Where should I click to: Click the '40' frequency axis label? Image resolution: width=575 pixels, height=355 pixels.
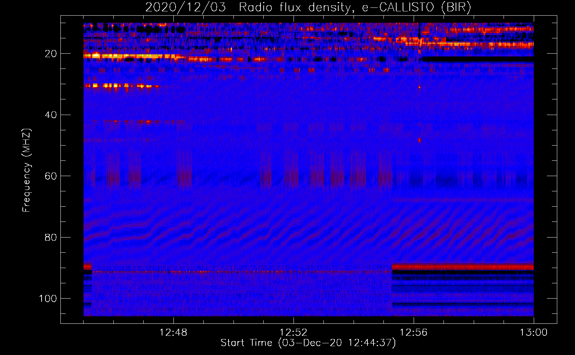tap(51, 115)
